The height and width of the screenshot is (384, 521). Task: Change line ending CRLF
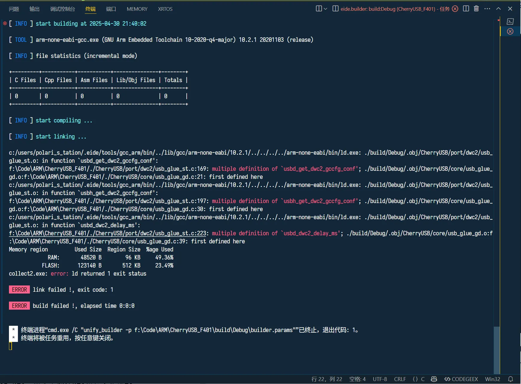click(400, 379)
